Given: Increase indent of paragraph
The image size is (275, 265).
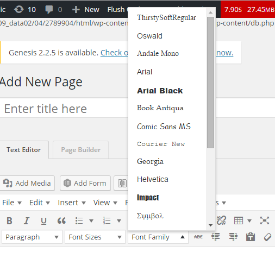Looking at the screenshot, I should click(x=233, y=237).
